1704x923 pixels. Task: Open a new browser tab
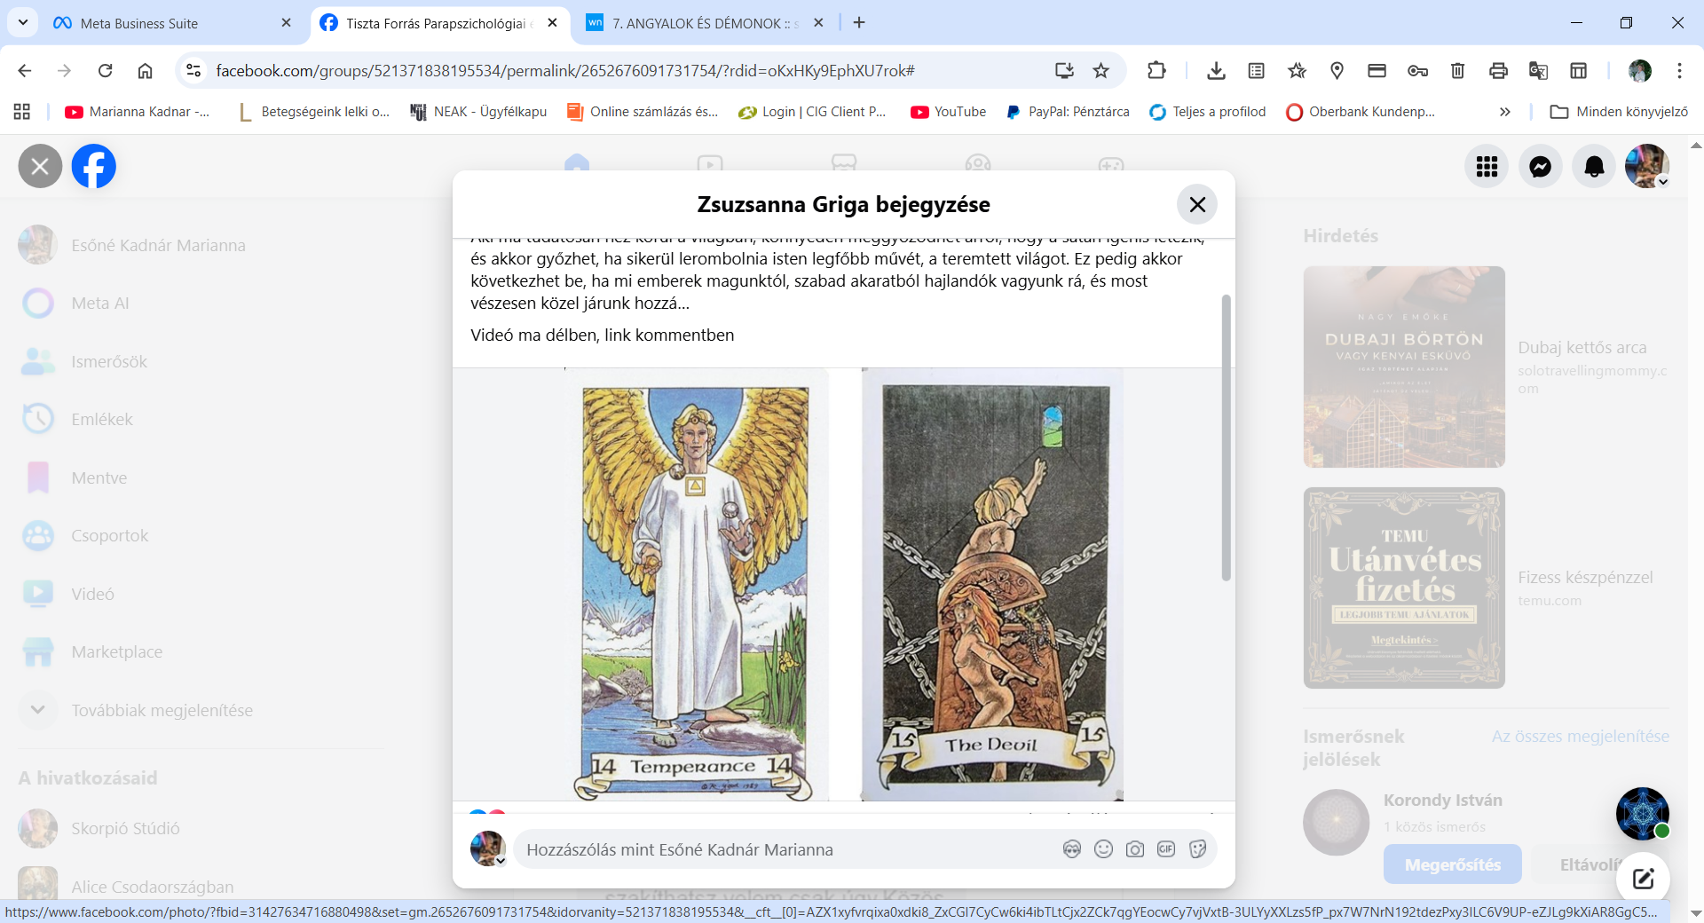point(859,23)
